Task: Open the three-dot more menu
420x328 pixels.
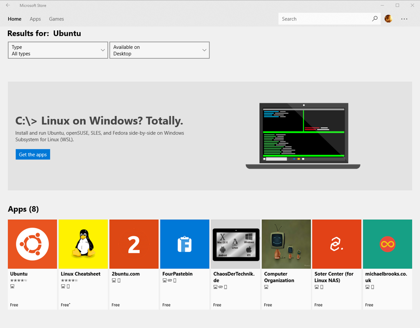Action: pyautogui.click(x=404, y=19)
